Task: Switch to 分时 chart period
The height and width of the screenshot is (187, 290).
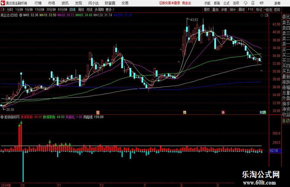Action: (x=10, y=10)
